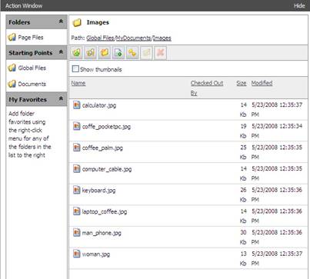
Task: Open the woman.jpg file name
Action: (96, 254)
